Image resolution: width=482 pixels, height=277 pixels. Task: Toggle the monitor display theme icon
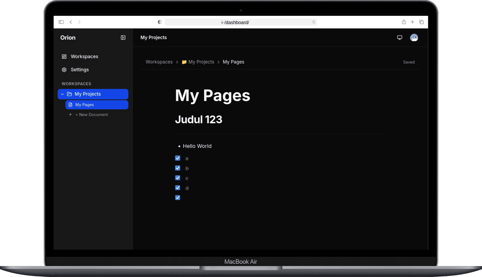tap(400, 38)
